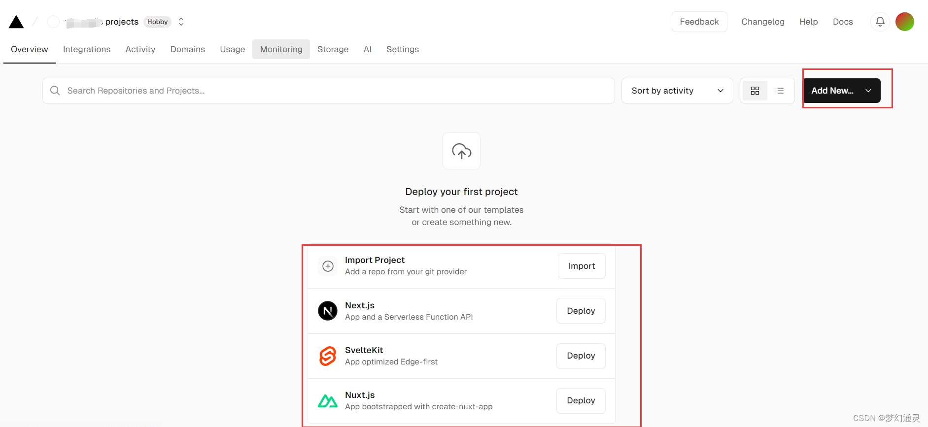
Task: Click 'App optimized Edge-first' description
Action: point(391,362)
